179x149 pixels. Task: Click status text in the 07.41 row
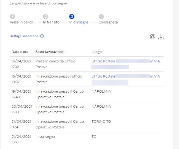[x=60, y=124]
